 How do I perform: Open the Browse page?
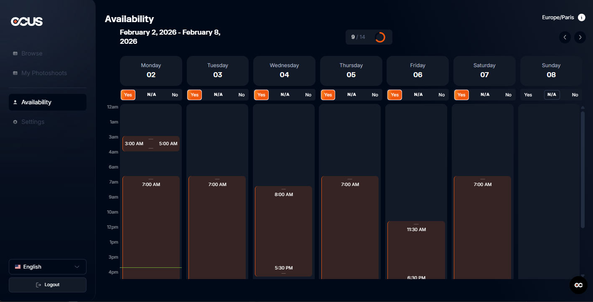(x=32, y=53)
